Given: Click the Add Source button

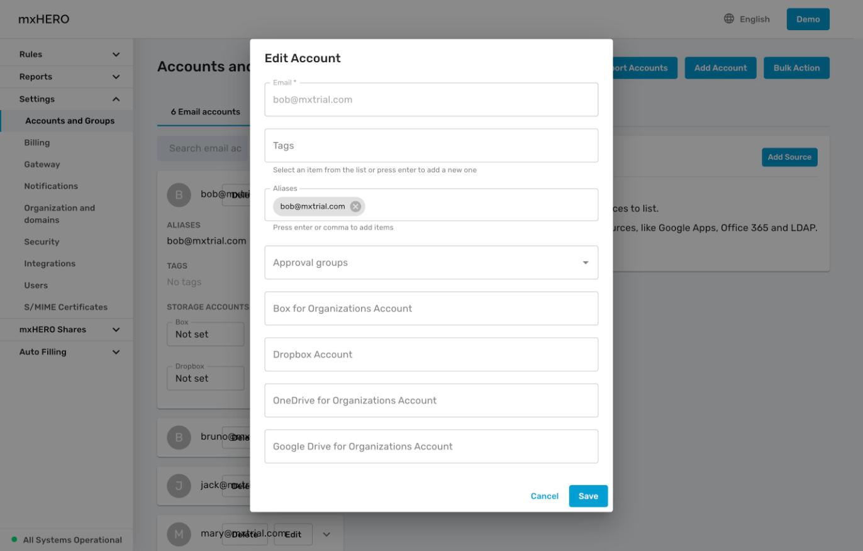Looking at the screenshot, I should tap(789, 157).
